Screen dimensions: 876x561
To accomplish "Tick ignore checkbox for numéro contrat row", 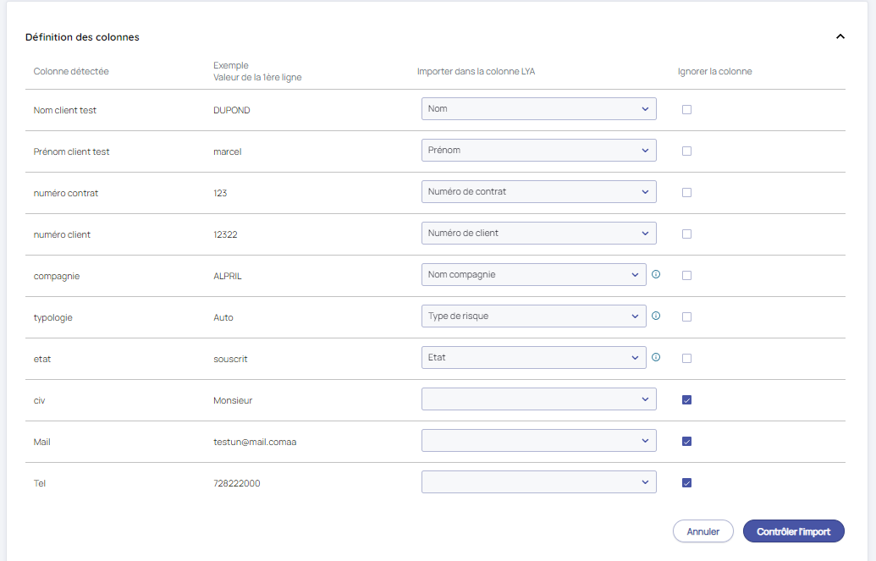I will (686, 192).
